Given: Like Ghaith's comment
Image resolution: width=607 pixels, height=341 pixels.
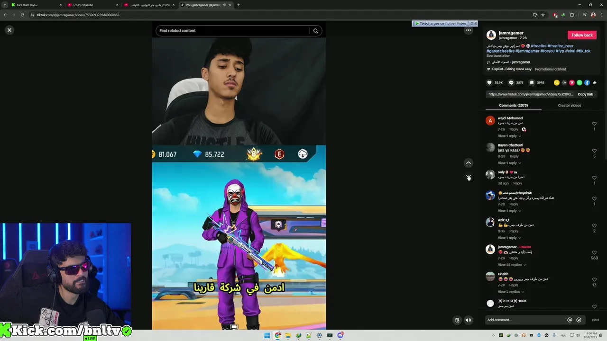Looking at the screenshot, I should (594, 280).
